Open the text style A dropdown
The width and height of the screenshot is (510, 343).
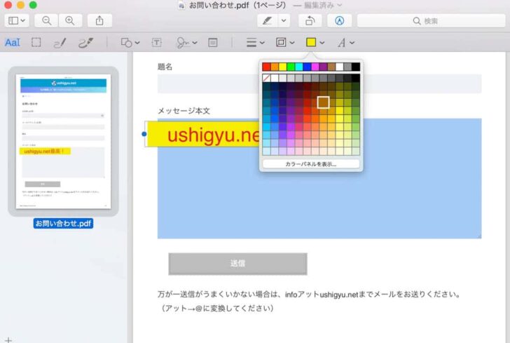click(x=345, y=42)
